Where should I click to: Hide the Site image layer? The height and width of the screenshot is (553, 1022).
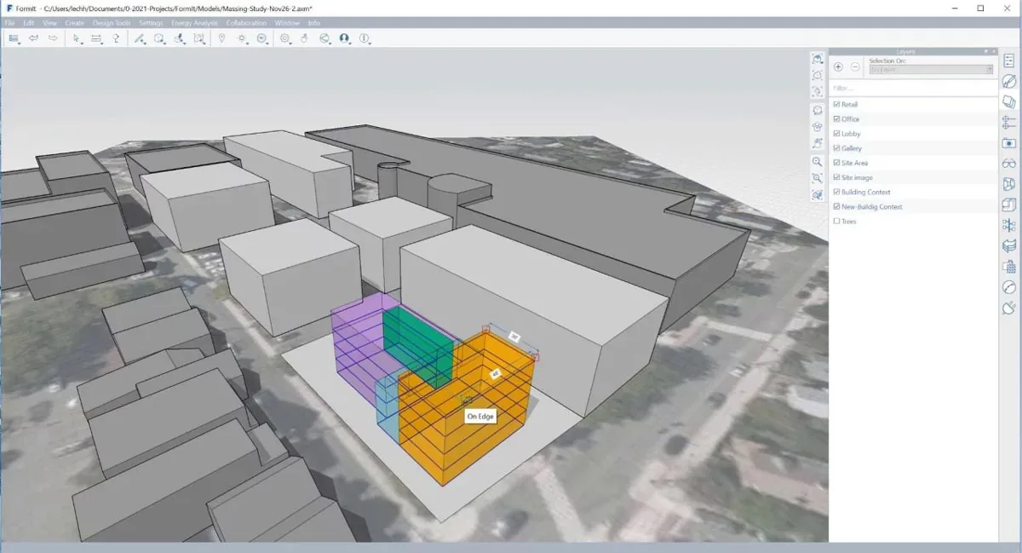[x=836, y=177]
